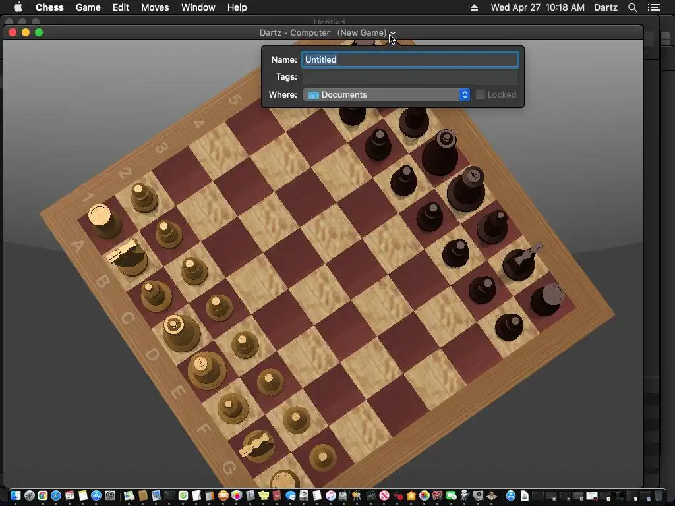Launch Google Chrome from the Dock
Image resolution: width=675 pixels, height=506 pixels.
tap(43, 495)
